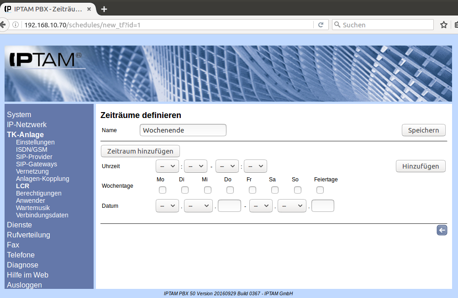Check the Sa weekday checkbox
This screenshot has height=298, width=458.
pos(275,190)
